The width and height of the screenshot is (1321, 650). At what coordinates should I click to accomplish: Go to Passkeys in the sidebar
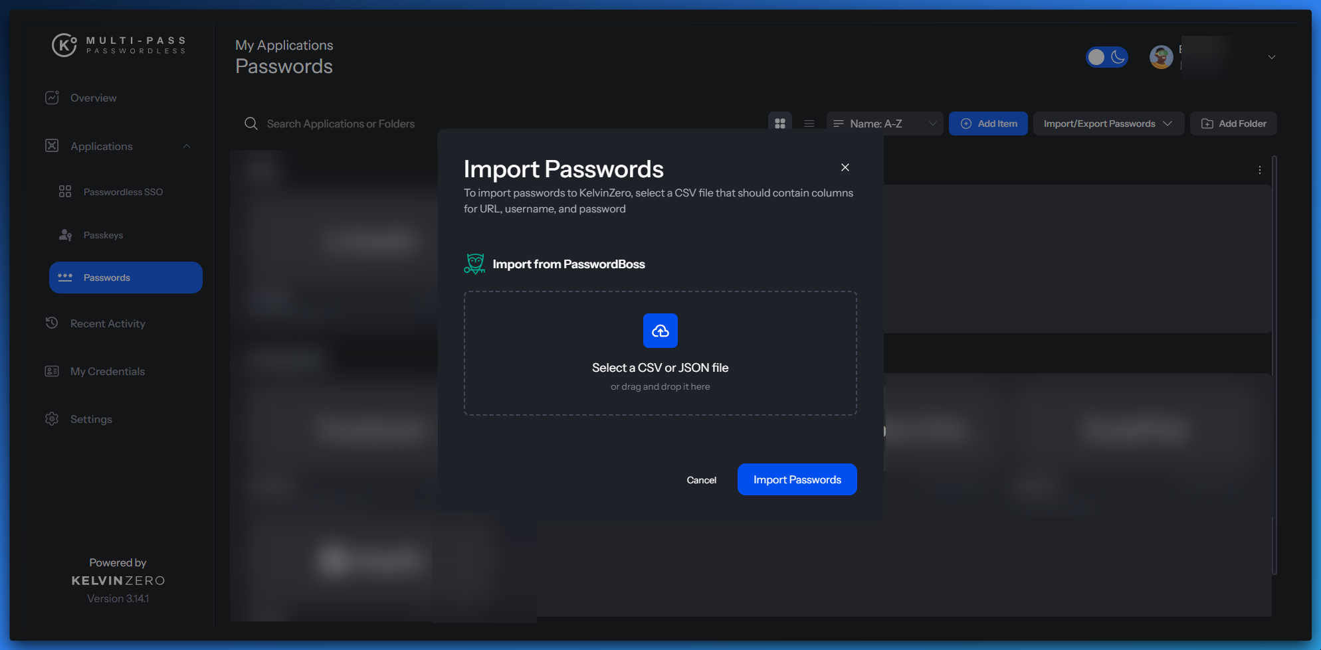click(103, 235)
